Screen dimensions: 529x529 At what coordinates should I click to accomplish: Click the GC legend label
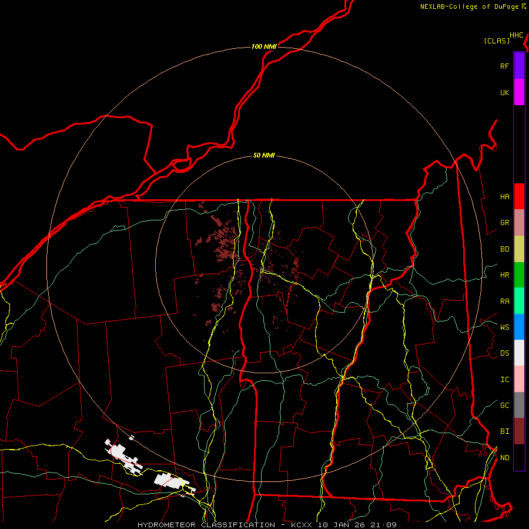(x=504, y=405)
